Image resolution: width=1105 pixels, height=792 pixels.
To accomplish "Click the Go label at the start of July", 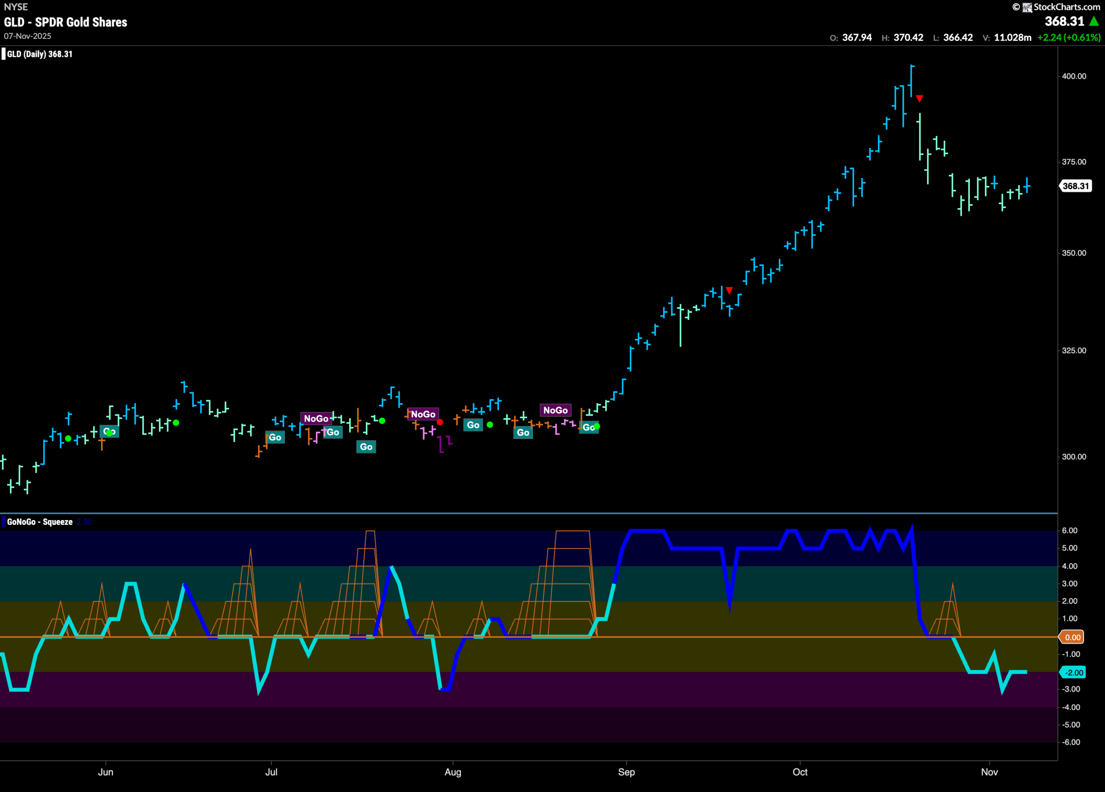I will coord(275,437).
